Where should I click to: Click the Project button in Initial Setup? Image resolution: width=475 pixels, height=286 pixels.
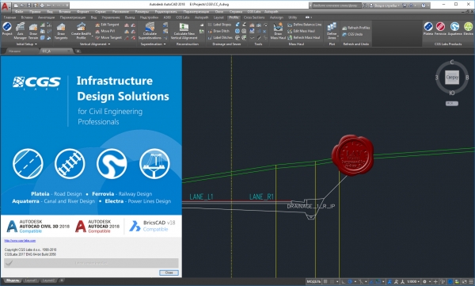(7, 29)
